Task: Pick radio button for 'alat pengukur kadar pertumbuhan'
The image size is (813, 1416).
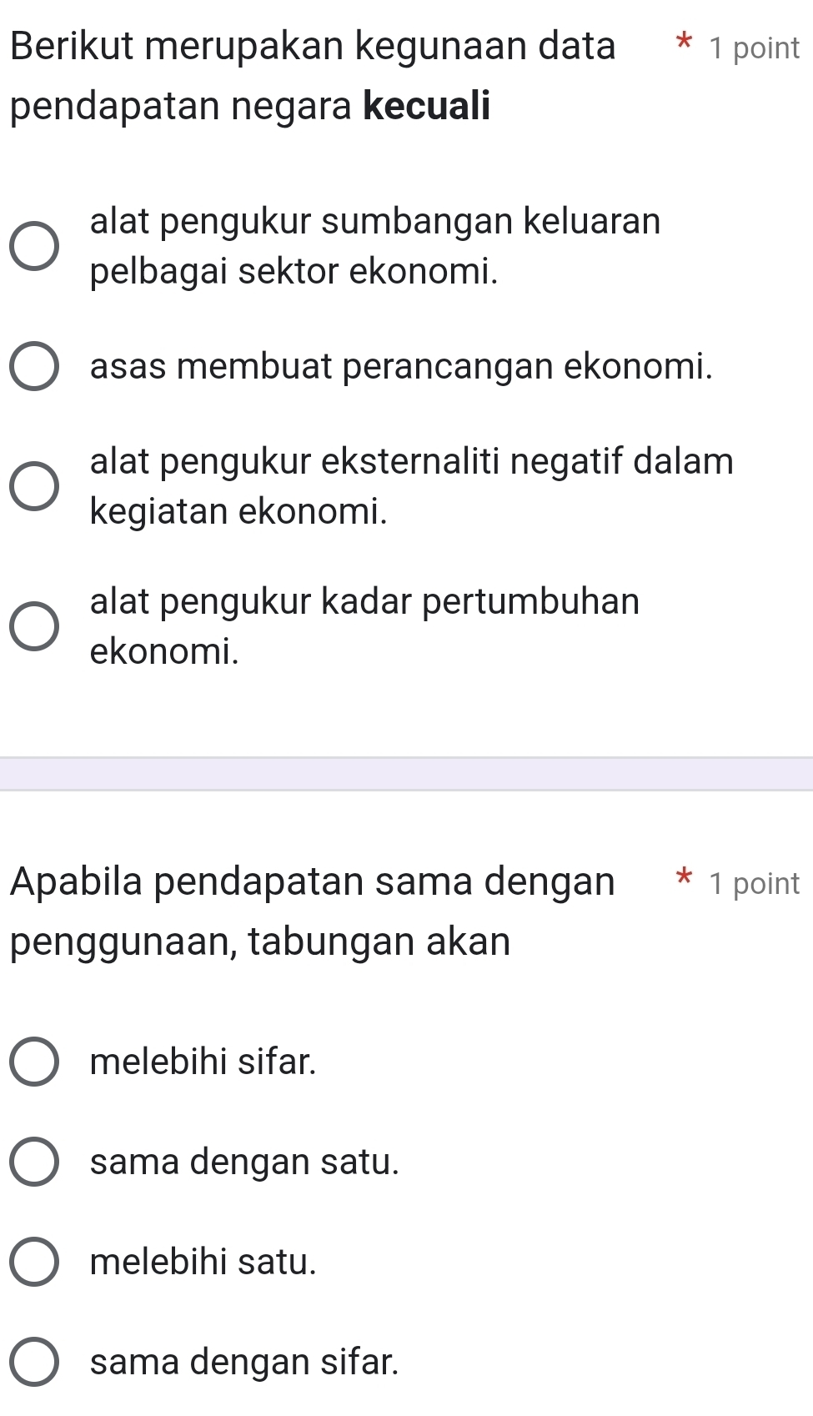Action: (x=34, y=625)
